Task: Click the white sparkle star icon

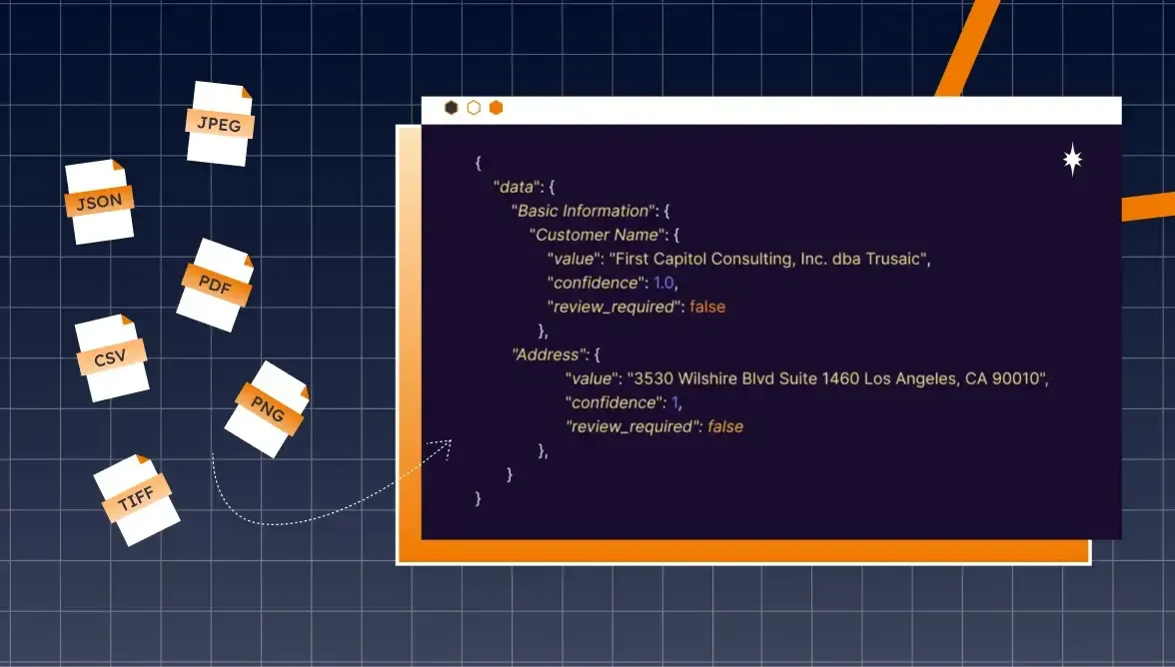Action: [x=1072, y=160]
